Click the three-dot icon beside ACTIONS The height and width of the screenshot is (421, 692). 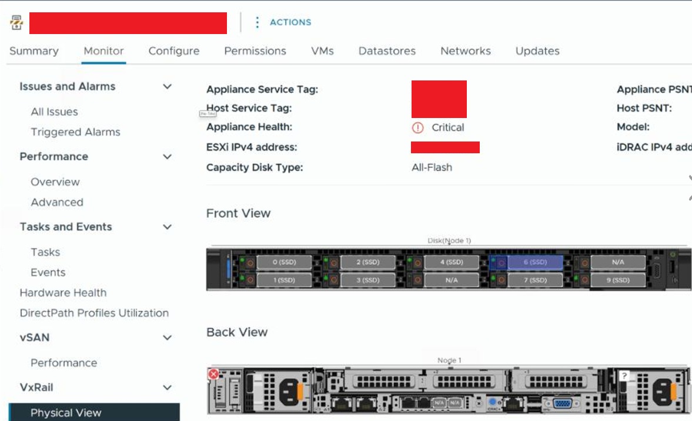pos(258,22)
